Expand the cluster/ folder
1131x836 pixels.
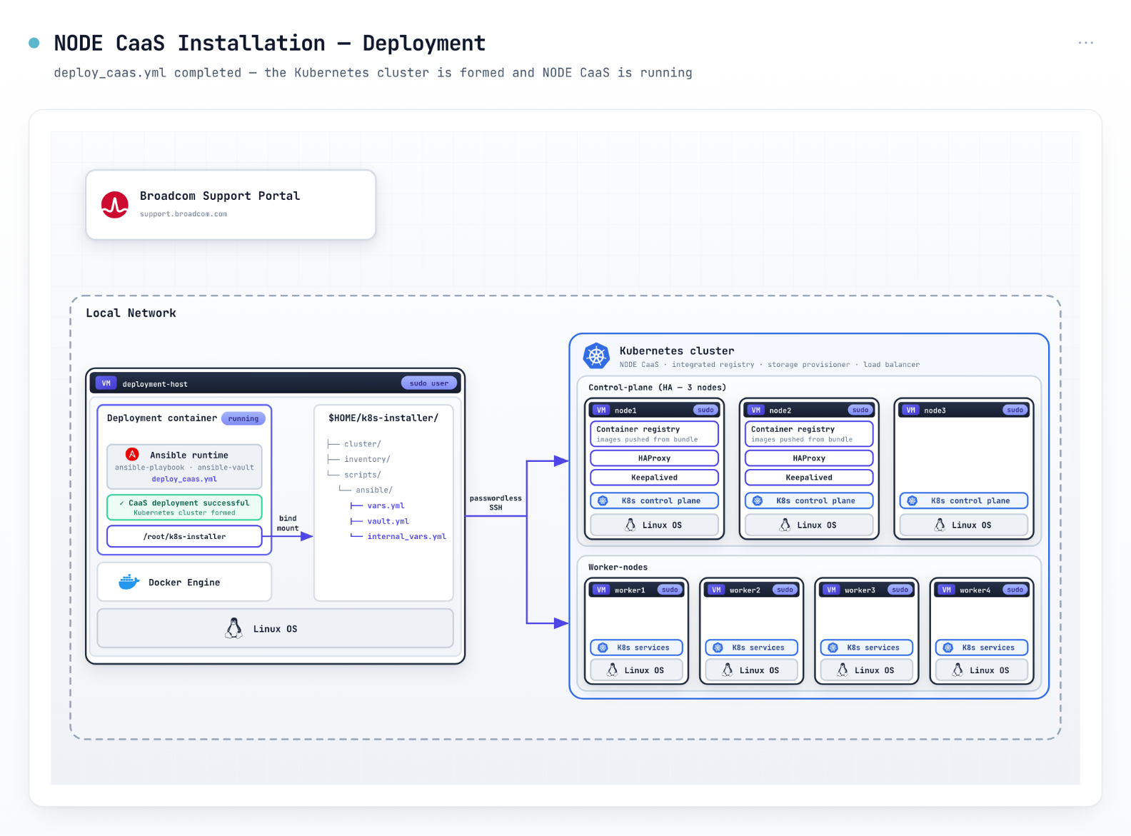coord(363,444)
